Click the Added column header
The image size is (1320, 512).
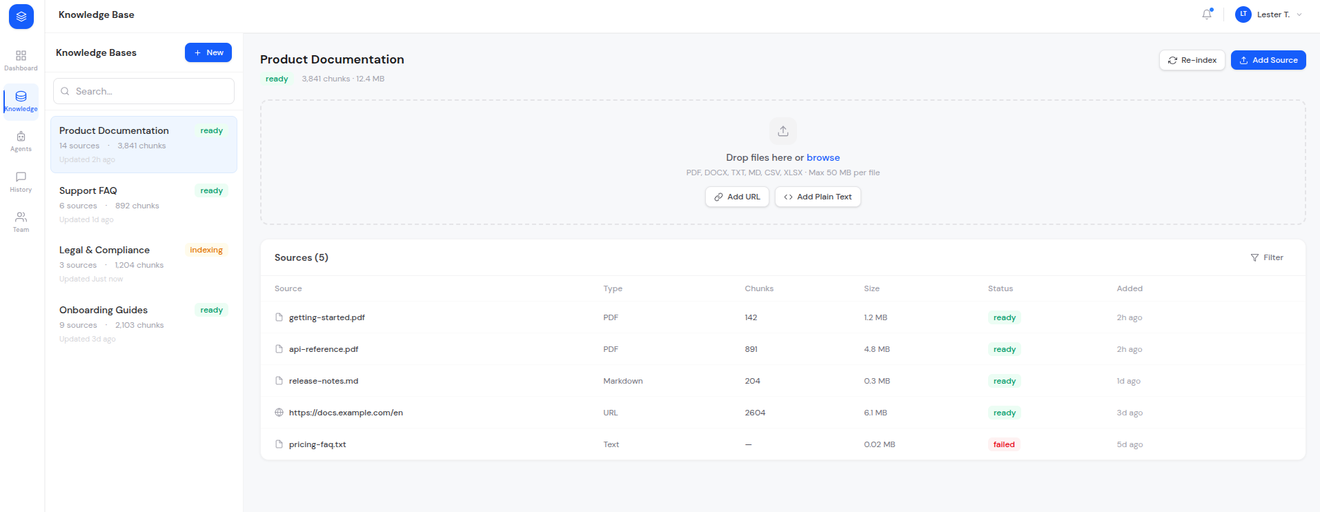click(1130, 288)
